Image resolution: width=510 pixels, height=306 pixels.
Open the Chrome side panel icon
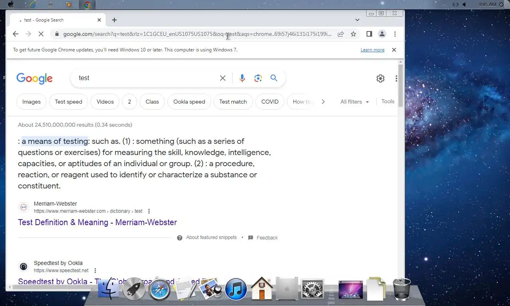pos(369,34)
